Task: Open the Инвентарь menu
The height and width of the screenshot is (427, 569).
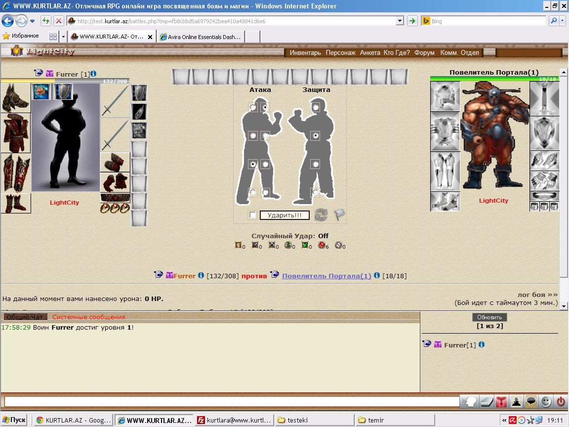Action: tap(305, 53)
